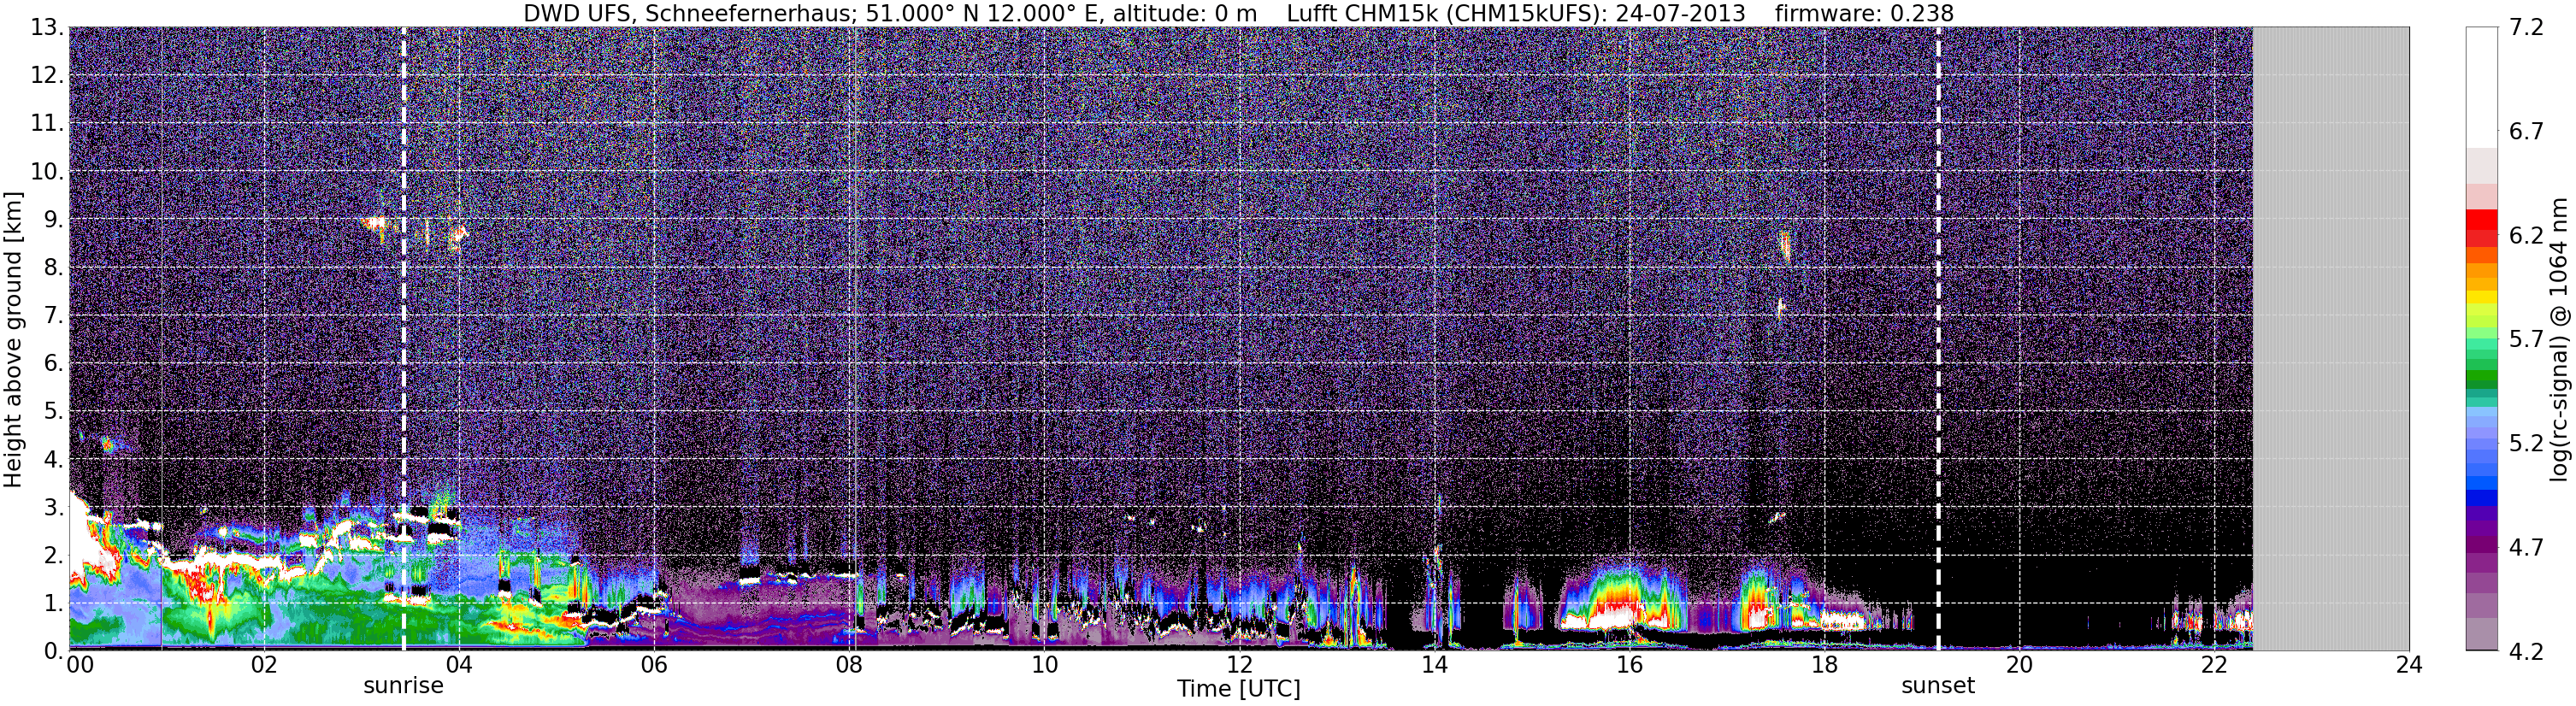
Task: Click the x-axis tick label 04
Action: [x=459, y=666]
